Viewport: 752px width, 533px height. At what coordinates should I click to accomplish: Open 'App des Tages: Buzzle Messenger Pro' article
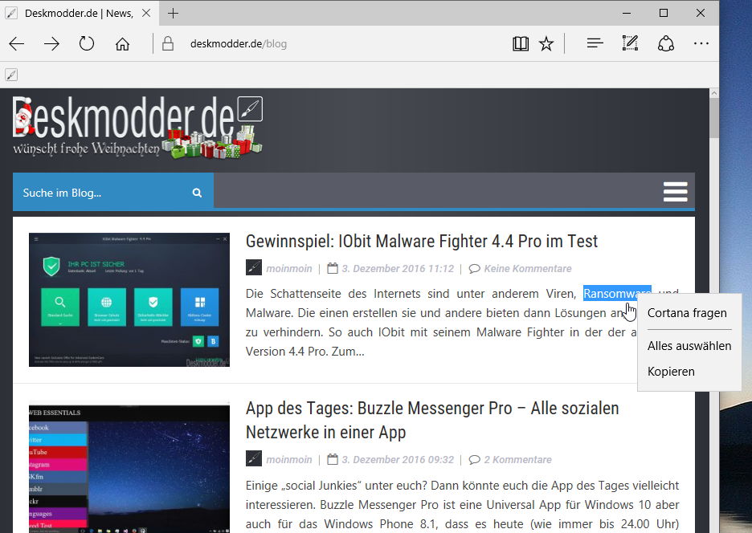pyautogui.click(x=432, y=420)
